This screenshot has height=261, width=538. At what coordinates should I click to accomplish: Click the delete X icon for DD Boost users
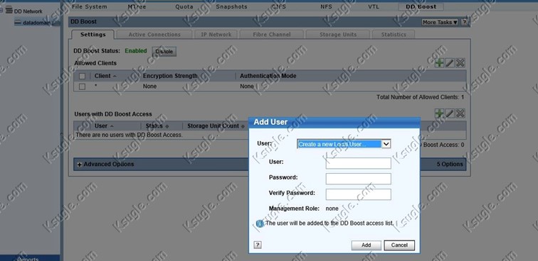[460, 113]
